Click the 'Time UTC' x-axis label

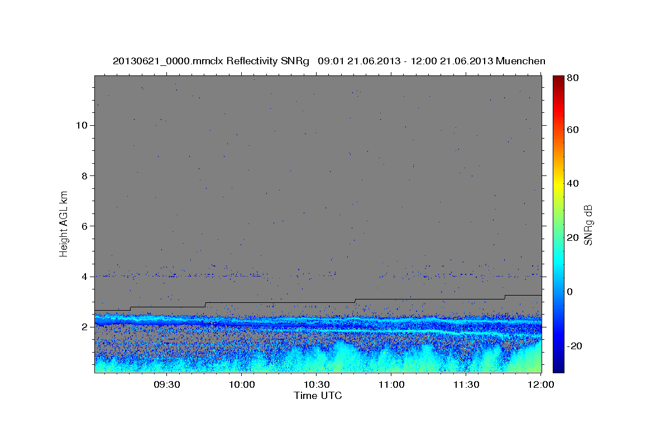tap(318, 396)
